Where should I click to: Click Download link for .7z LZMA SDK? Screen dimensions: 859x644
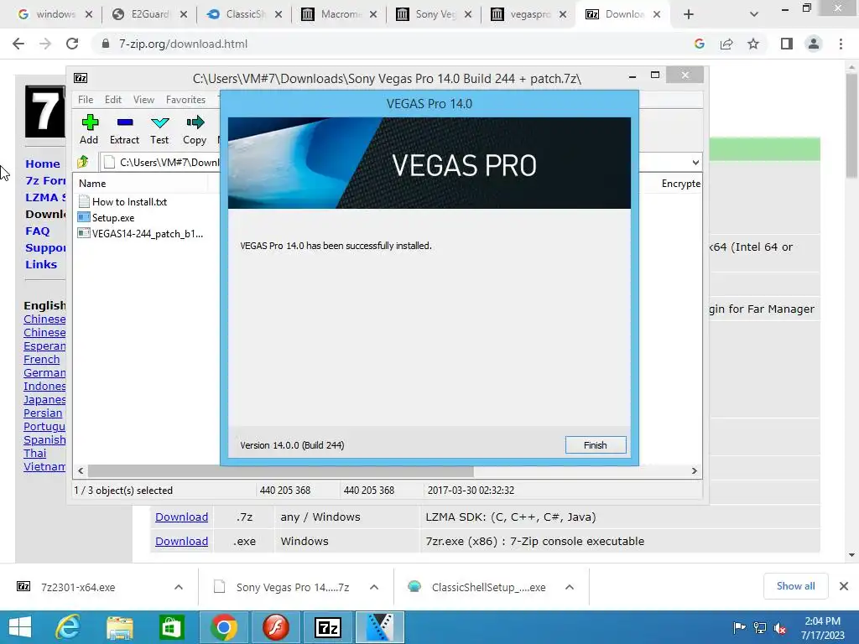[181, 517]
